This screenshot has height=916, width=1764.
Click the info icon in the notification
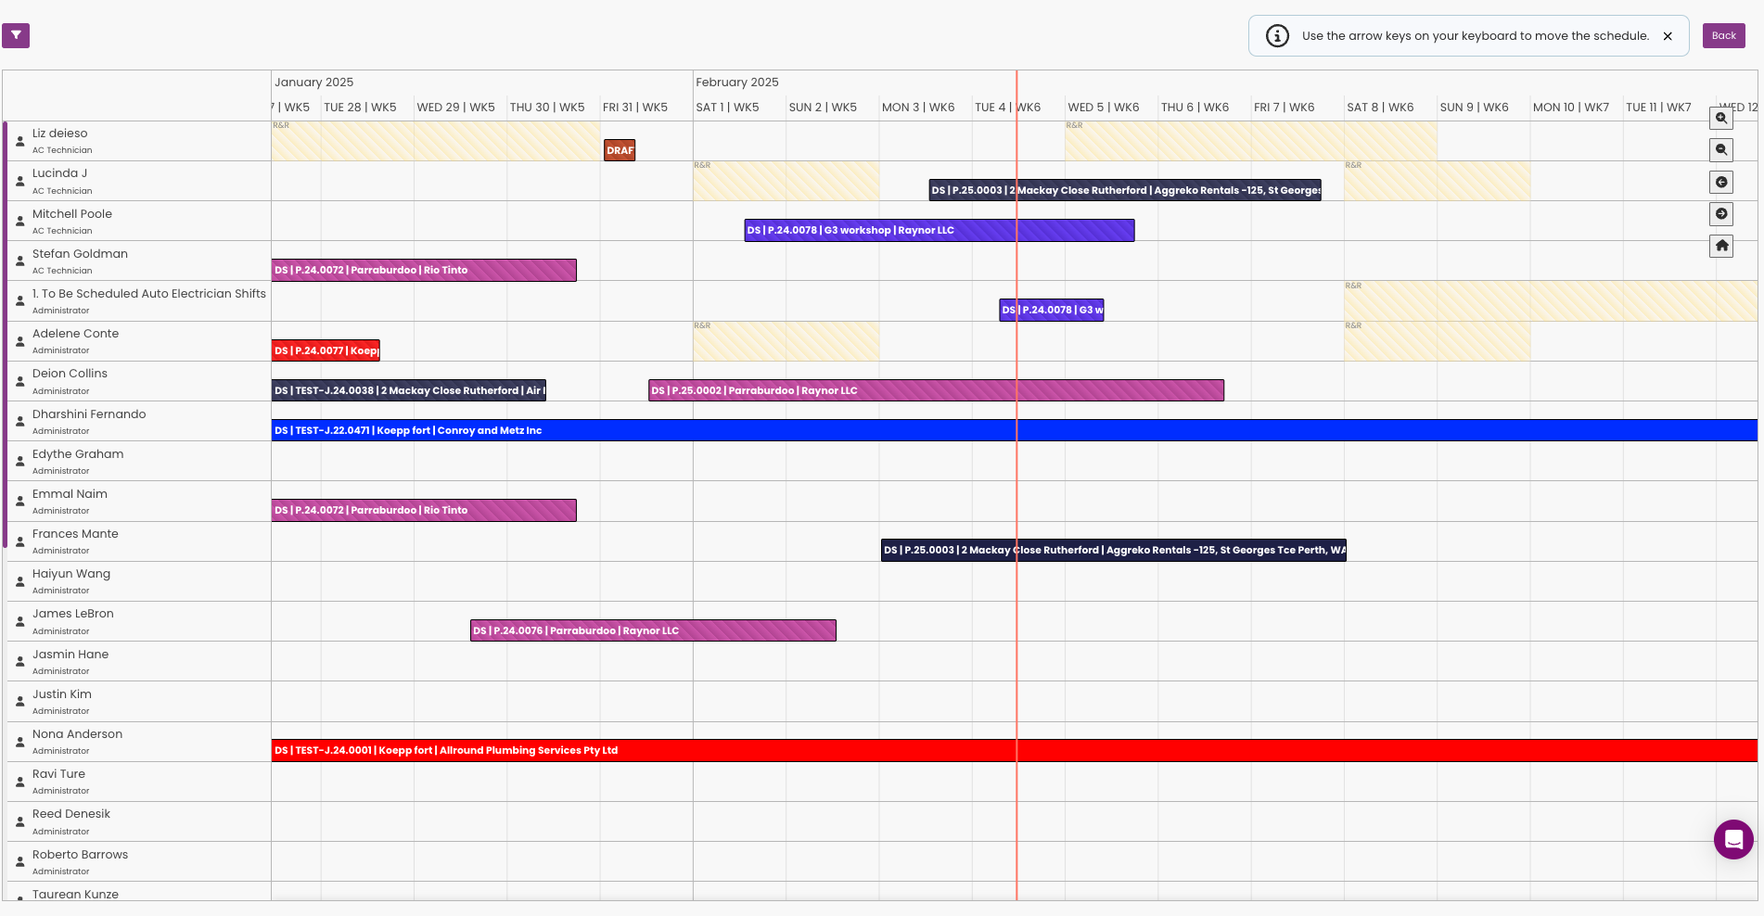[1277, 36]
